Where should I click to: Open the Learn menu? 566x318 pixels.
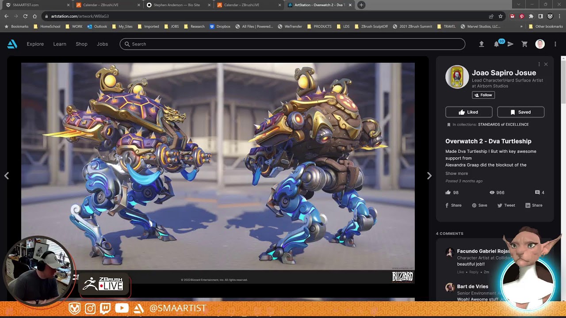[x=60, y=44]
